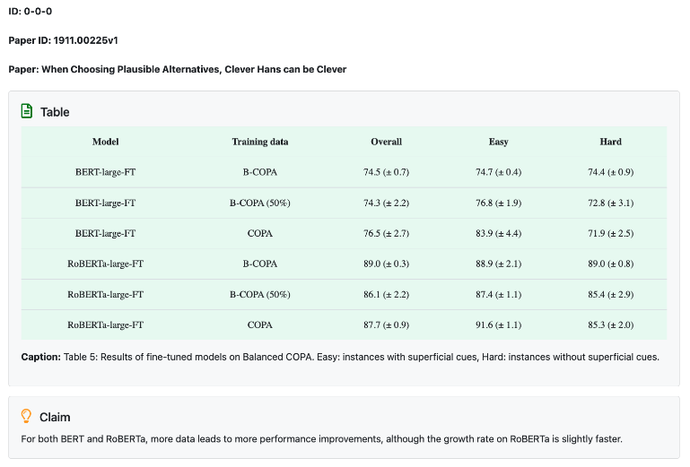Viewport: 690px width, 467px height.
Task: Select the 76.5 (± 2.7) Overall cell
Action: 386,233
